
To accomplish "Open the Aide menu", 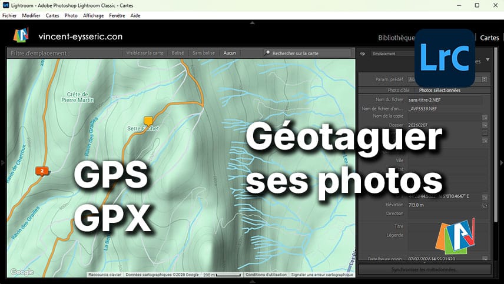I will (135, 15).
